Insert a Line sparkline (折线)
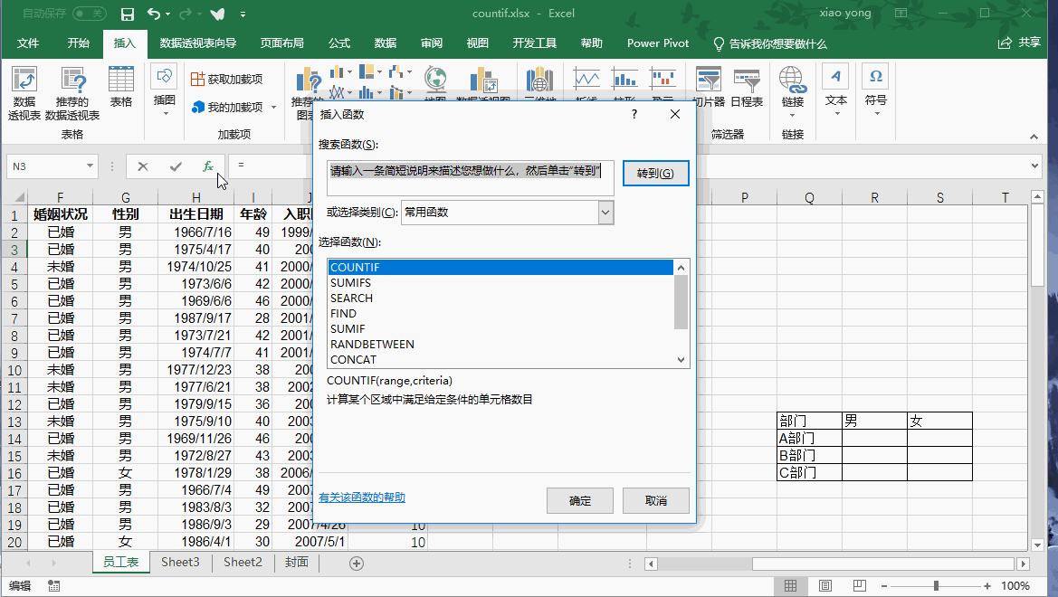Image resolution: width=1058 pixels, height=597 pixels. click(586, 81)
